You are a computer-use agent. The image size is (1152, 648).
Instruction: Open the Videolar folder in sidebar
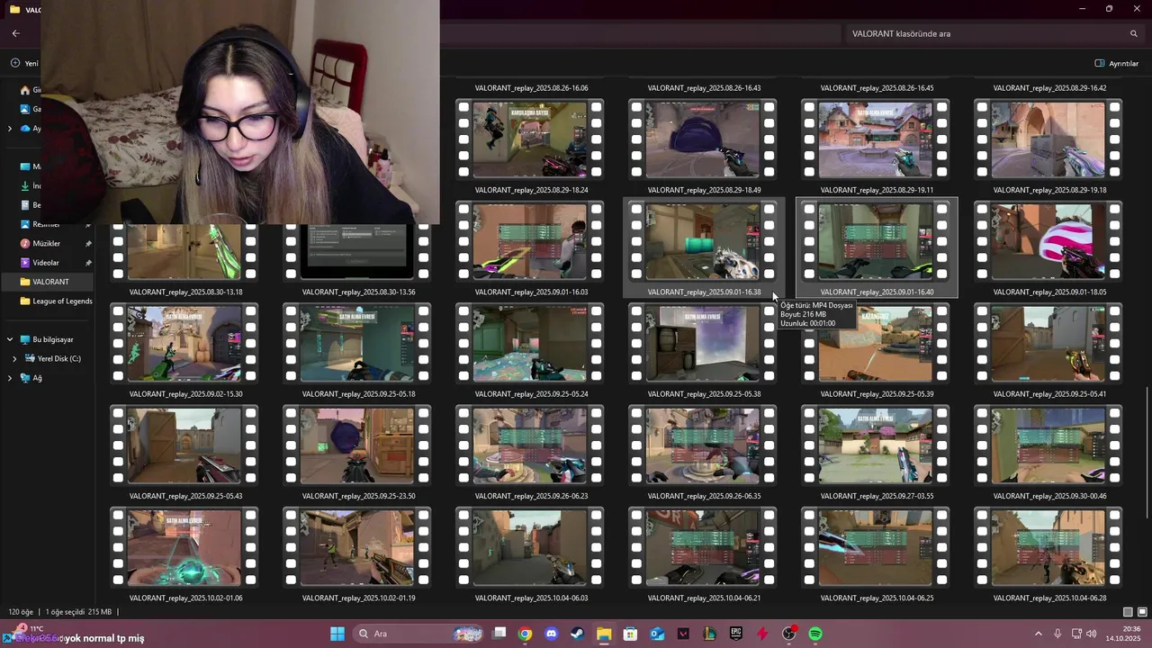[46, 263]
